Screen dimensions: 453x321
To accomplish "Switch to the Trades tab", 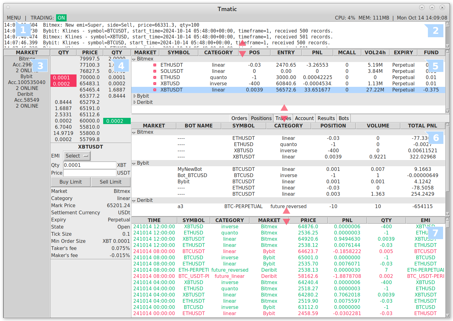I will pyautogui.click(x=283, y=118).
